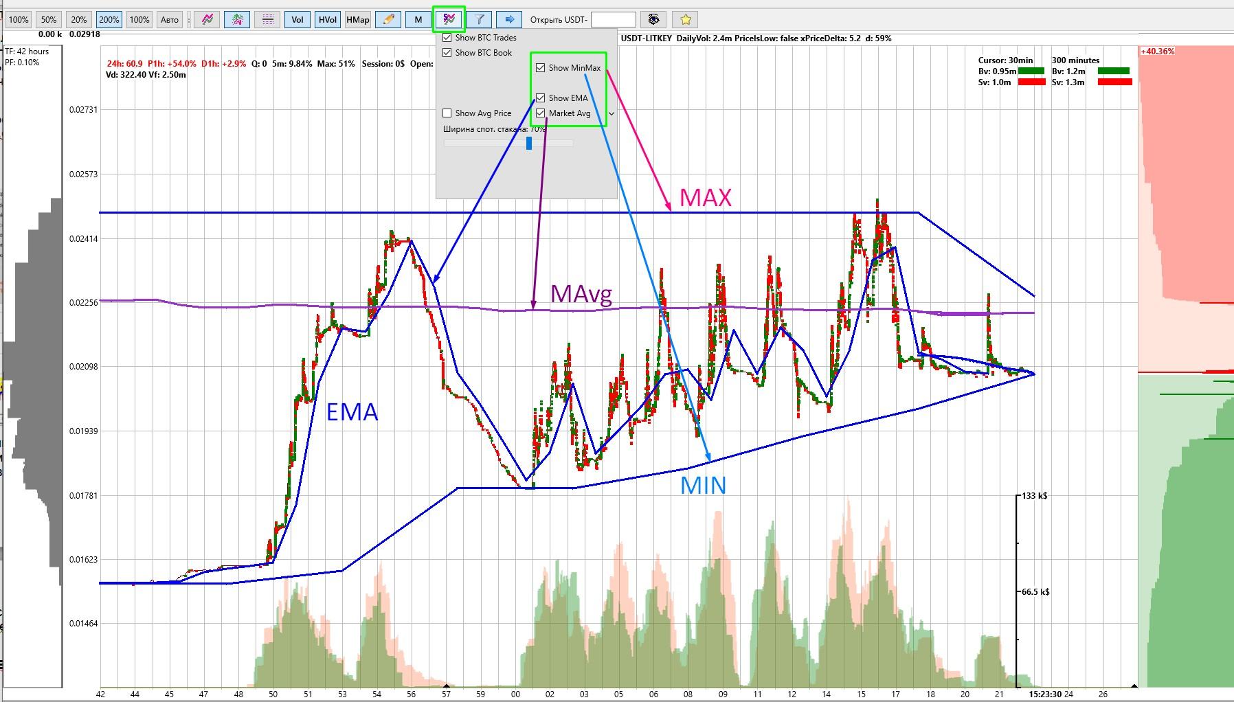
Task: Click the Открыть USDT- input field
Action: click(613, 19)
